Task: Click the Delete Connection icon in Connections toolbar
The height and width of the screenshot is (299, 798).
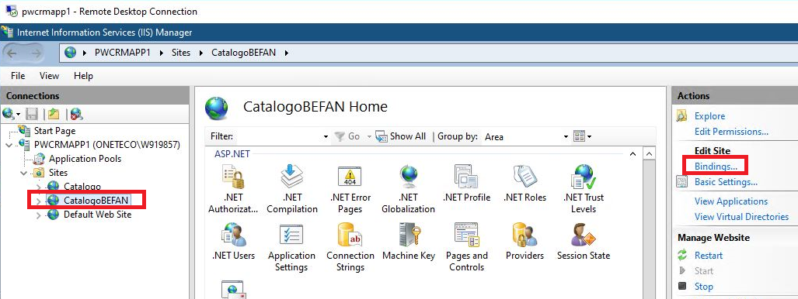Action: tap(76, 114)
